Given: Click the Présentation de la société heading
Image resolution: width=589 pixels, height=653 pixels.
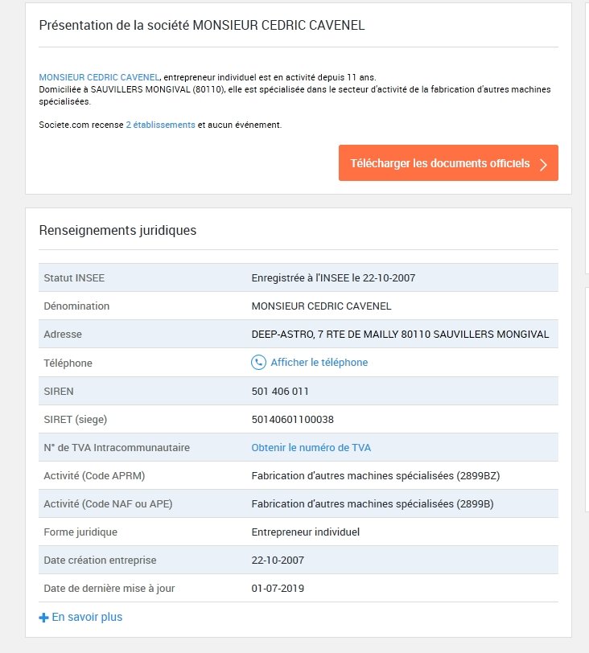Looking at the screenshot, I should 202,25.
